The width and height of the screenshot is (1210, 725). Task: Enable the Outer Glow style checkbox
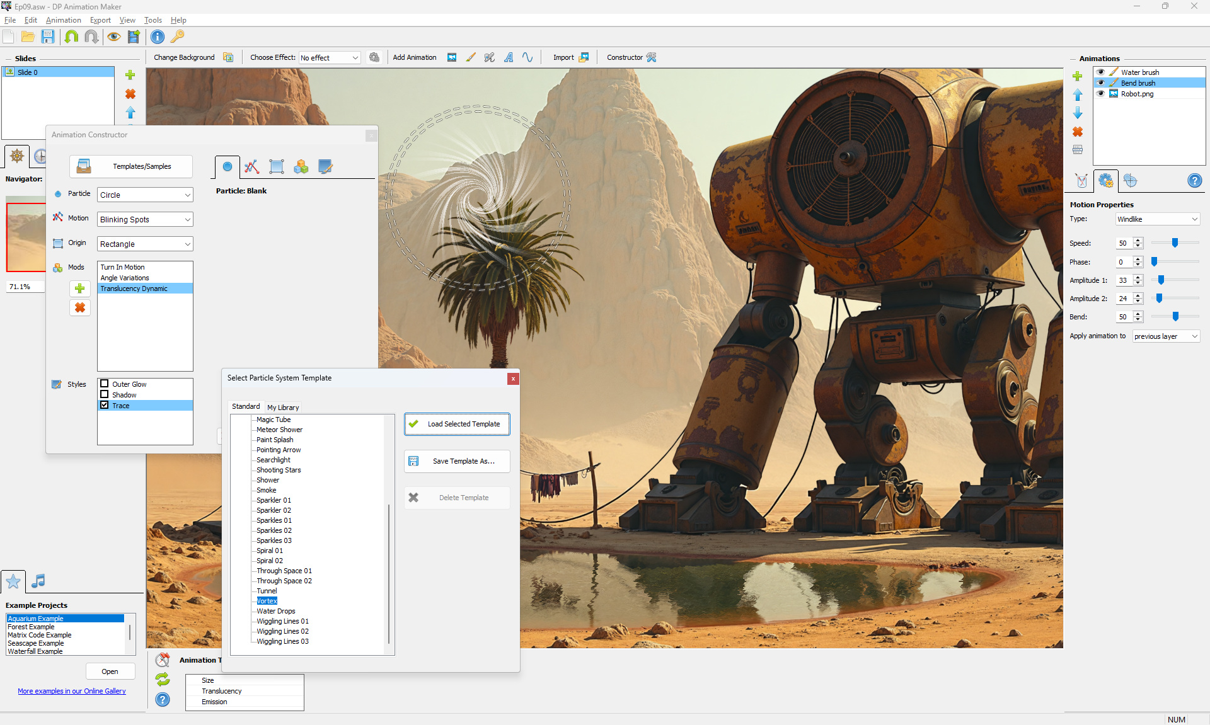pyautogui.click(x=105, y=384)
